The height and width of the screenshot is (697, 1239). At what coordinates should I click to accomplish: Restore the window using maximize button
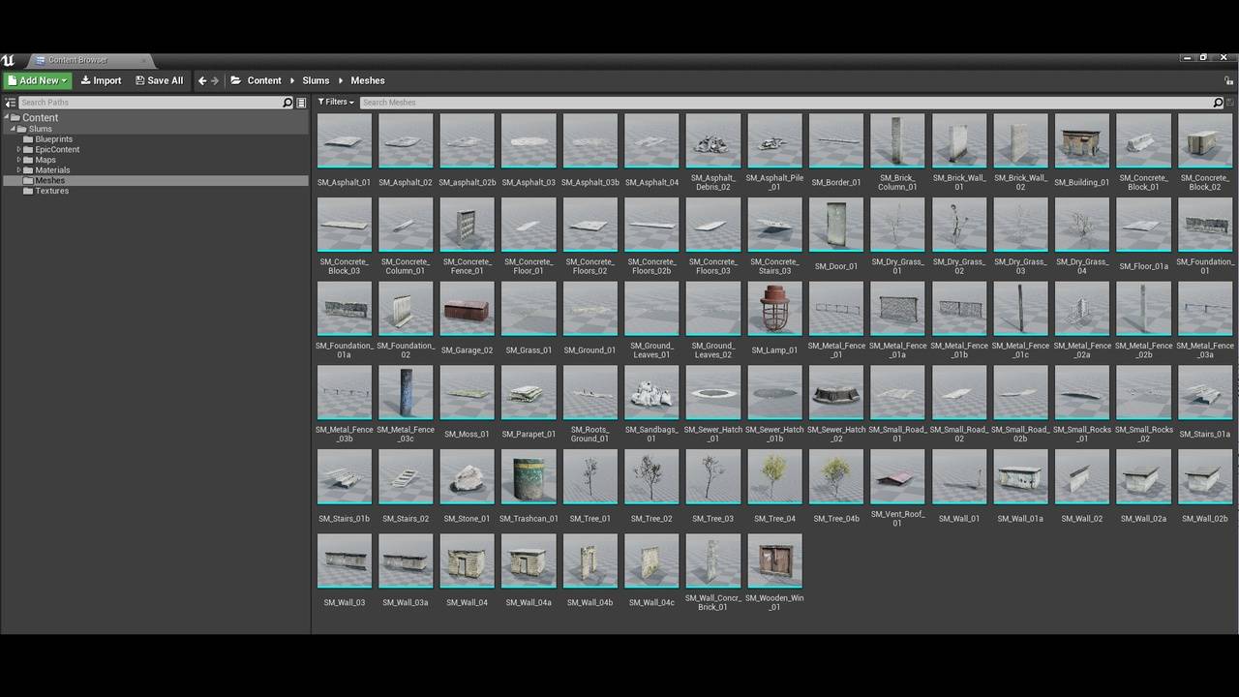(1203, 57)
